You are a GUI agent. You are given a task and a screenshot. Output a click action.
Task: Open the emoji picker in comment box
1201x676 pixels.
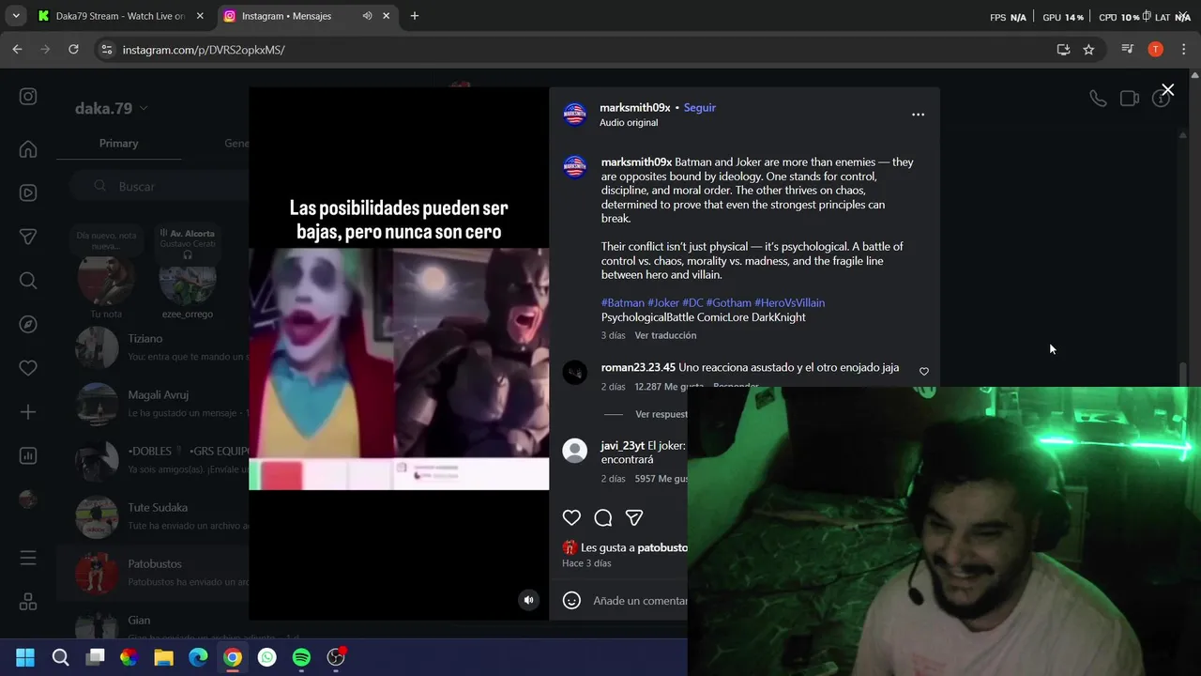[571, 600]
